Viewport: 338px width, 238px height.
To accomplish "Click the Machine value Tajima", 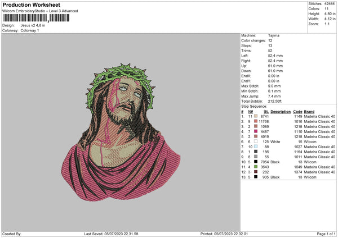I will pos(274,35).
